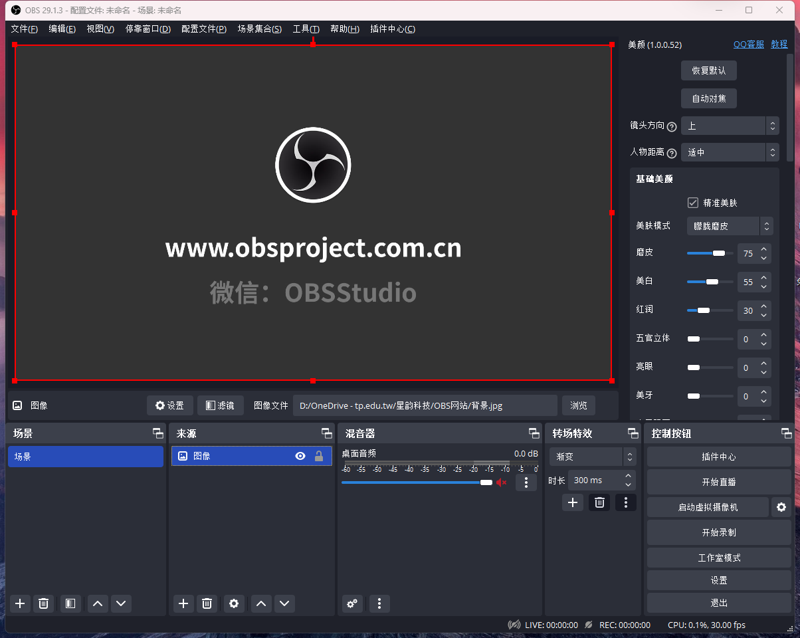Float the 来源 dock with its title icon
The height and width of the screenshot is (638, 800).
tap(326, 433)
